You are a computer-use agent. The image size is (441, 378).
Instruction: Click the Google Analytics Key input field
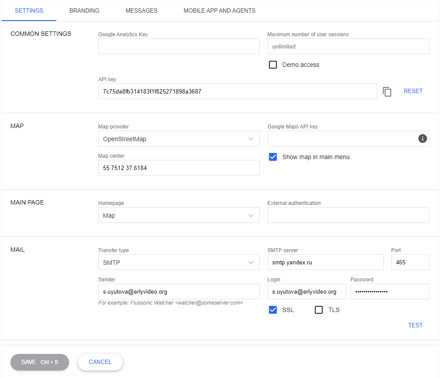179,46
